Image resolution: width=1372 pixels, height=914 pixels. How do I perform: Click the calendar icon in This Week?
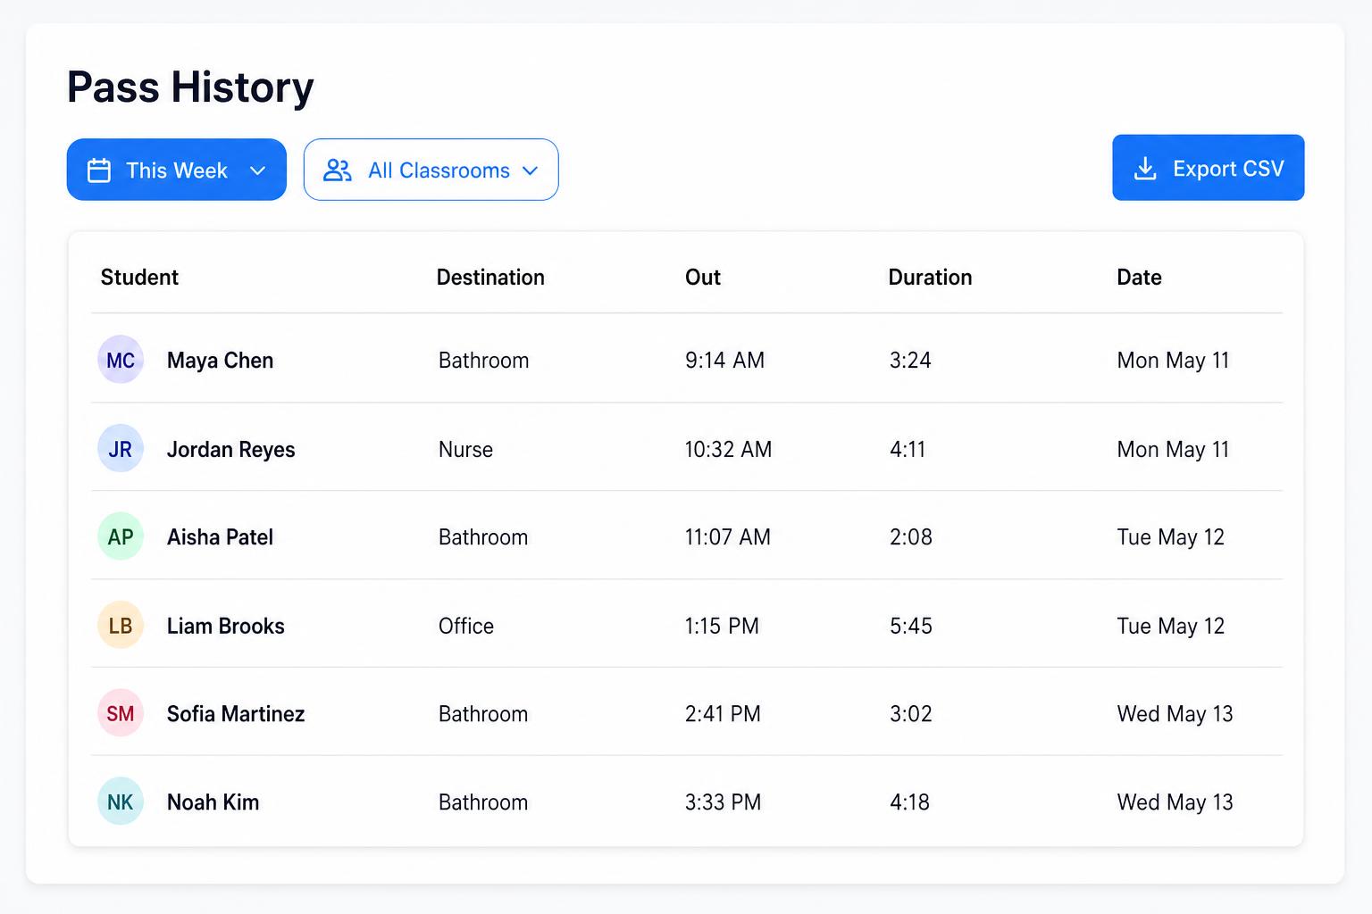pyautogui.click(x=99, y=170)
